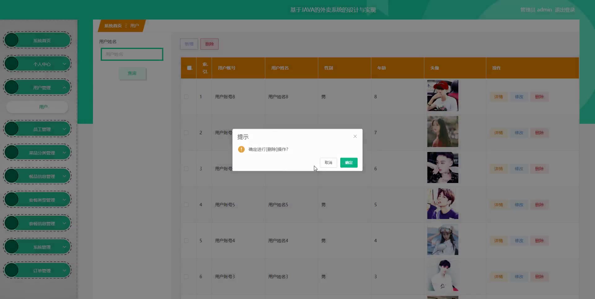Click 删除 for row 用户账号4
Screen dimensions: 595x299
click(x=540, y=241)
